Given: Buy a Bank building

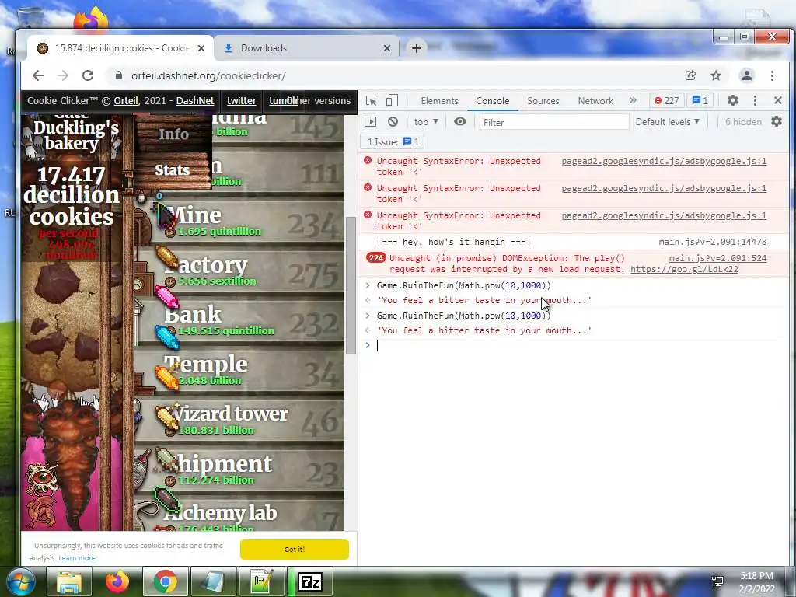Looking at the screenshot, I should click(x=239, y=321).
